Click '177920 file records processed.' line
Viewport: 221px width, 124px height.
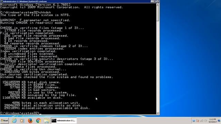tap(33, 31)
